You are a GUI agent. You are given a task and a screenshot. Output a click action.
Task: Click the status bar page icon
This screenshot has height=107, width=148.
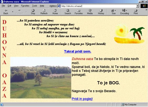click(2, 105)
